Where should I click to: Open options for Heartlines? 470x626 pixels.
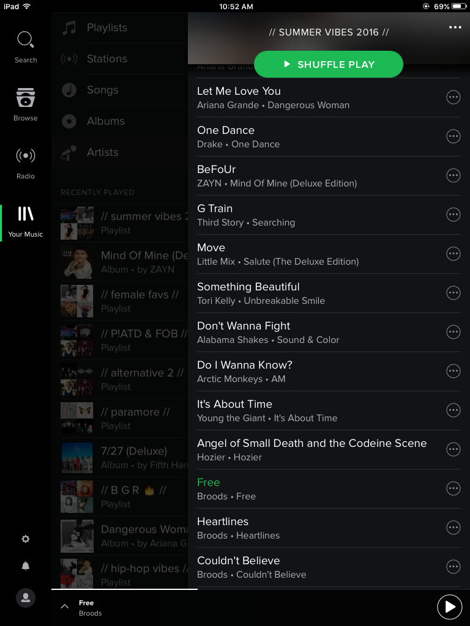click(x=453, y=528)
